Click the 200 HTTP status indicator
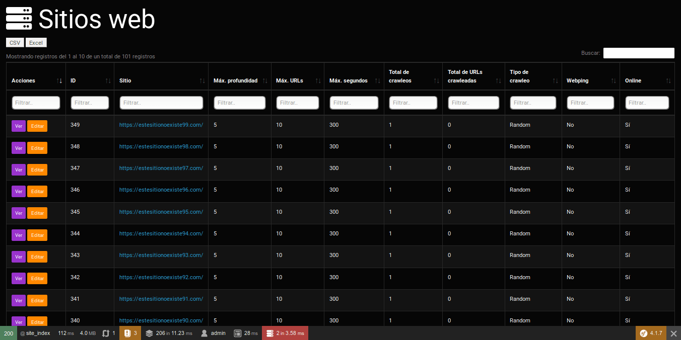This screenshot has width=681, height=340. point(10,333)
